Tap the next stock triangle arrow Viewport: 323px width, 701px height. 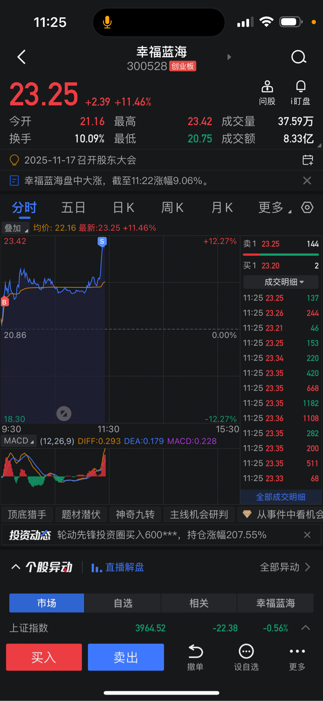coord(229,57)
